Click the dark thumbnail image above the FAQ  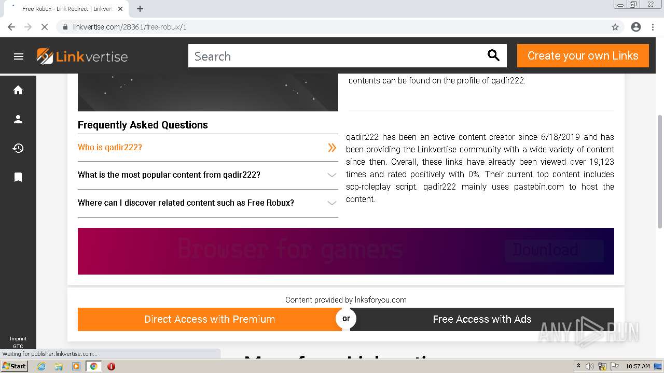point(208,92)
